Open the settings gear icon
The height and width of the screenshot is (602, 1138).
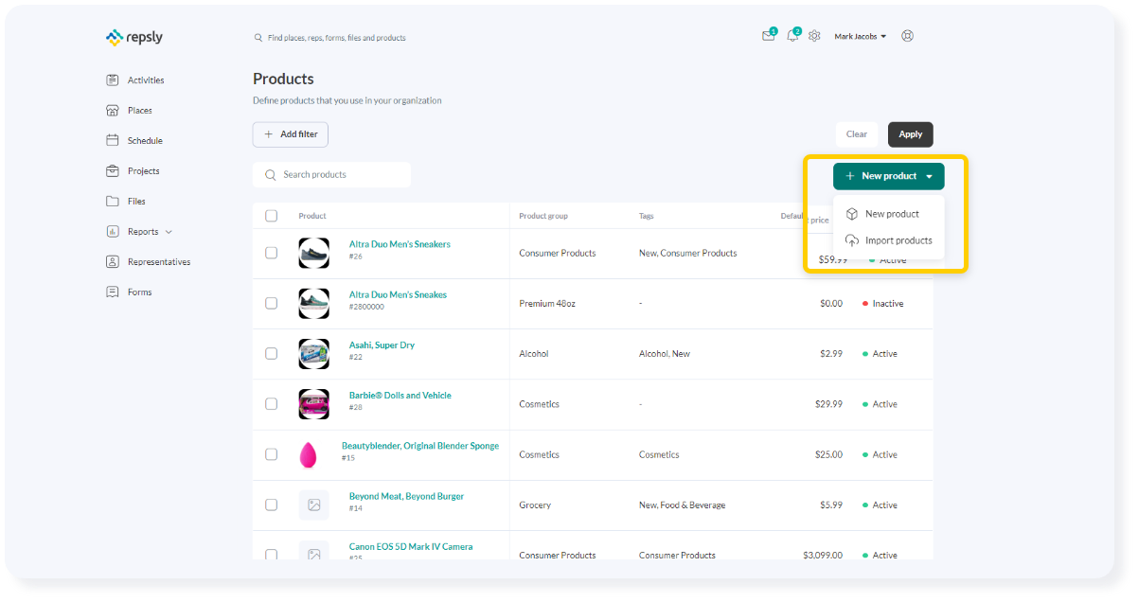[815, 34]
